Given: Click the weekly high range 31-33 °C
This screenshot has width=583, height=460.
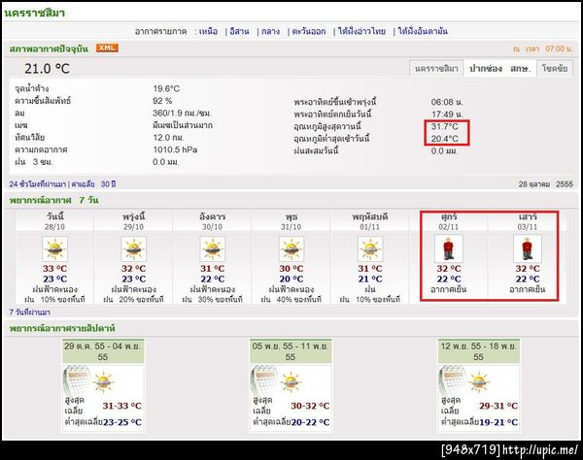Looking at the screenshot, I should pos(122,406).
